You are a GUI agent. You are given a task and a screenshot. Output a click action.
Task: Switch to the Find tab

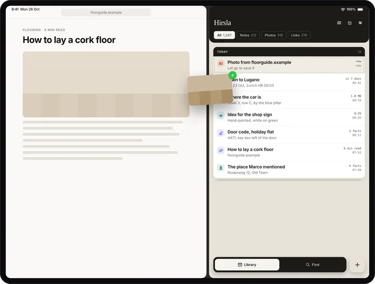point(312,265)
